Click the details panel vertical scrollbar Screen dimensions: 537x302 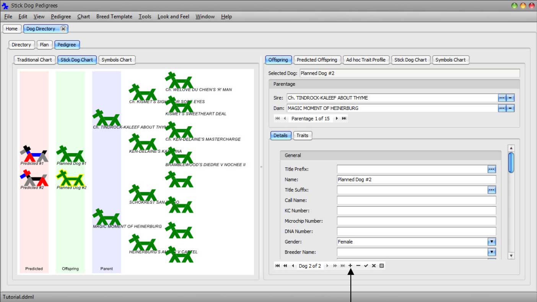pyautogui.click(x=511, y=163)
